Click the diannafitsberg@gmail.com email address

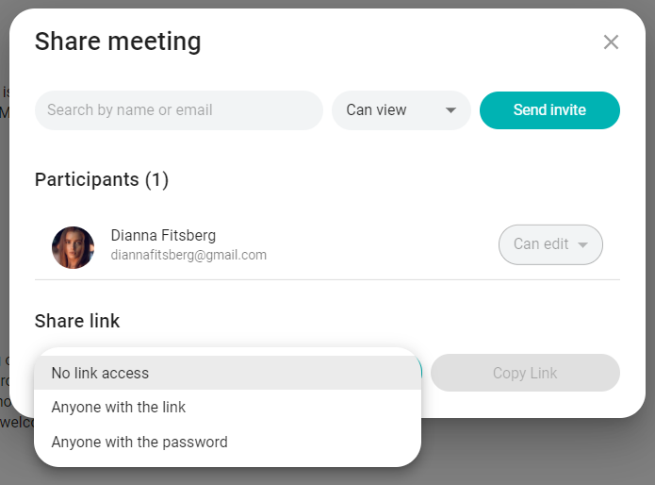(188, 255)
